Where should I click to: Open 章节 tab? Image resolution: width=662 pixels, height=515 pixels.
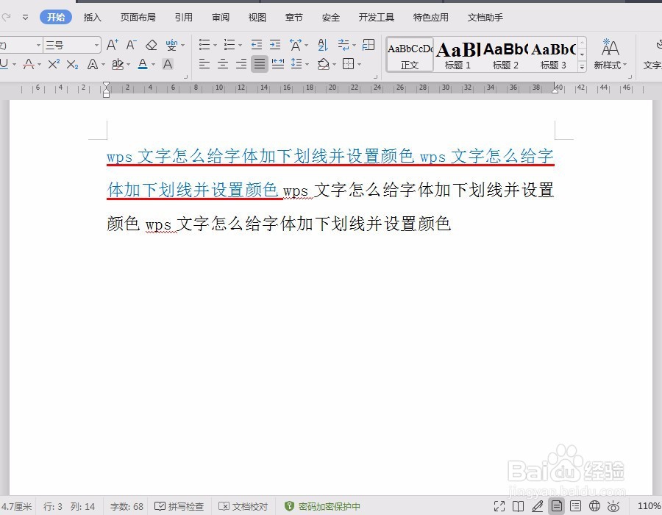pyautogui.click(x=293, y=18)
